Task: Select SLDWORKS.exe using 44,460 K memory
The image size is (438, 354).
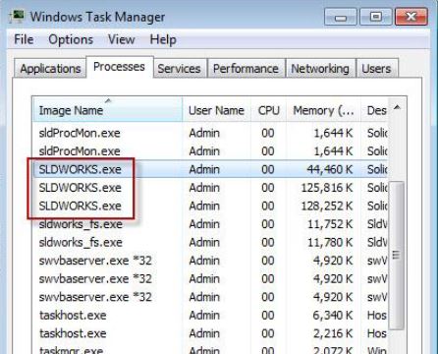Action: pyautogui.click(x=210, y=169)
